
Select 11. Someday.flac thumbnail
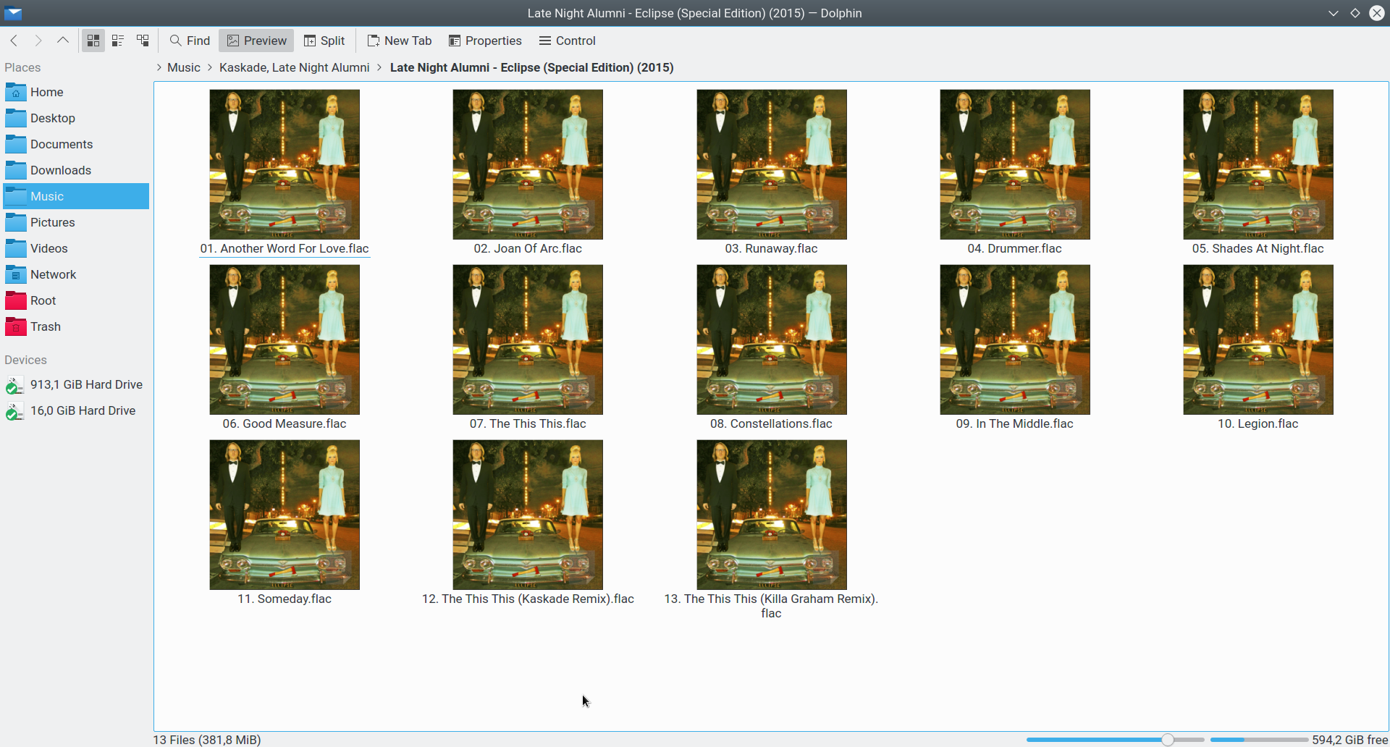coord(285,515)
